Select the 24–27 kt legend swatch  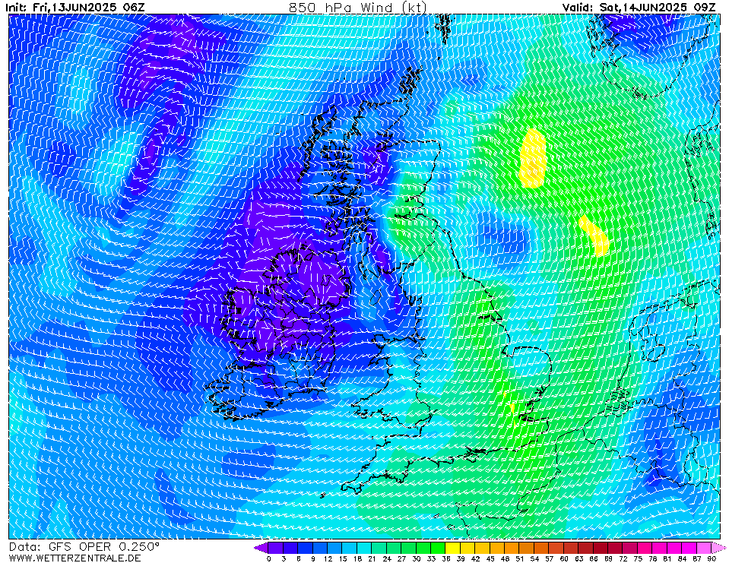395,548
